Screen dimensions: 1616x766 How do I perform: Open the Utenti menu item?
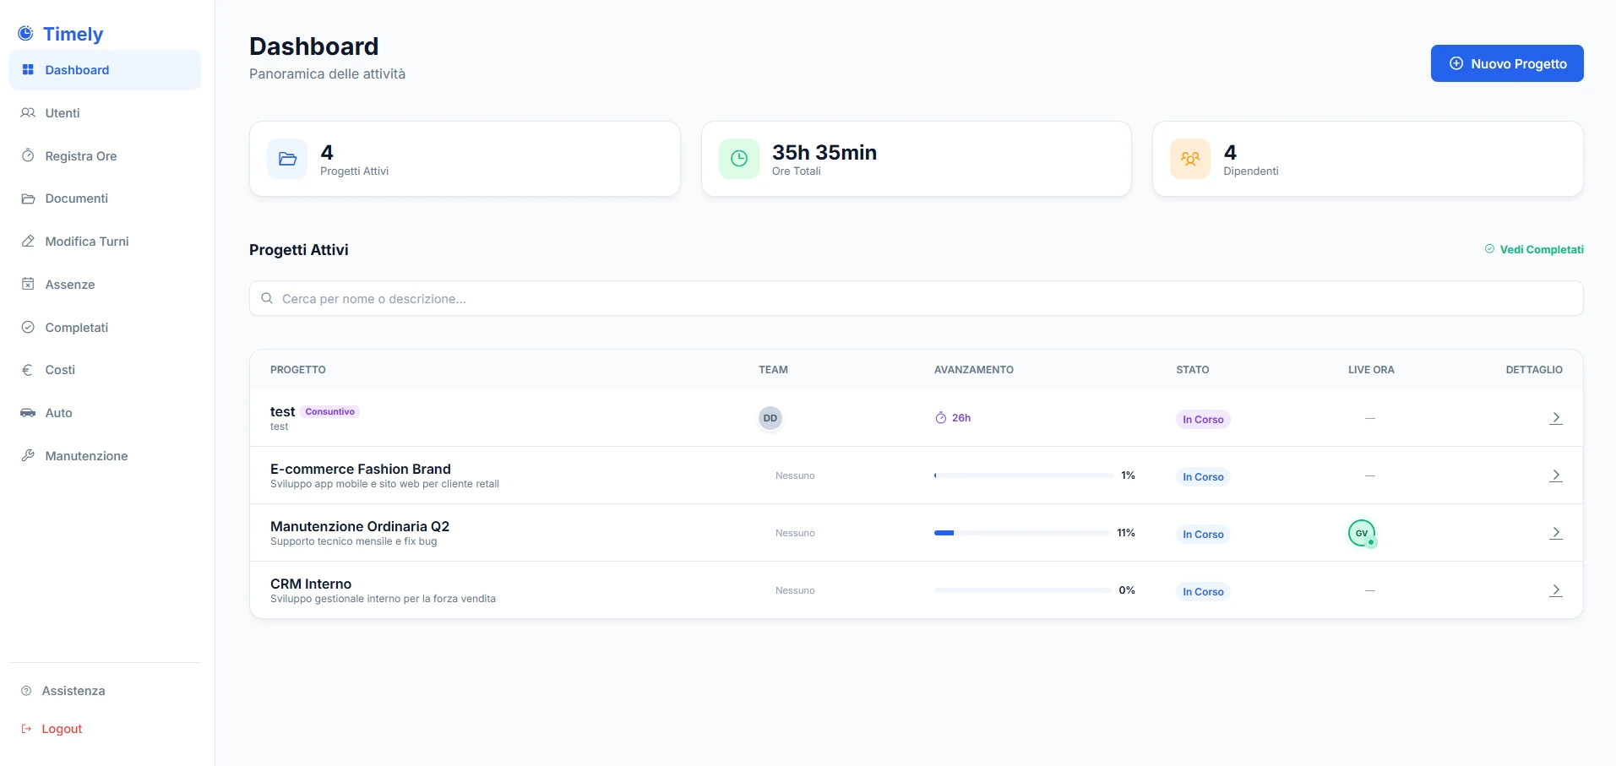(105, 113)
